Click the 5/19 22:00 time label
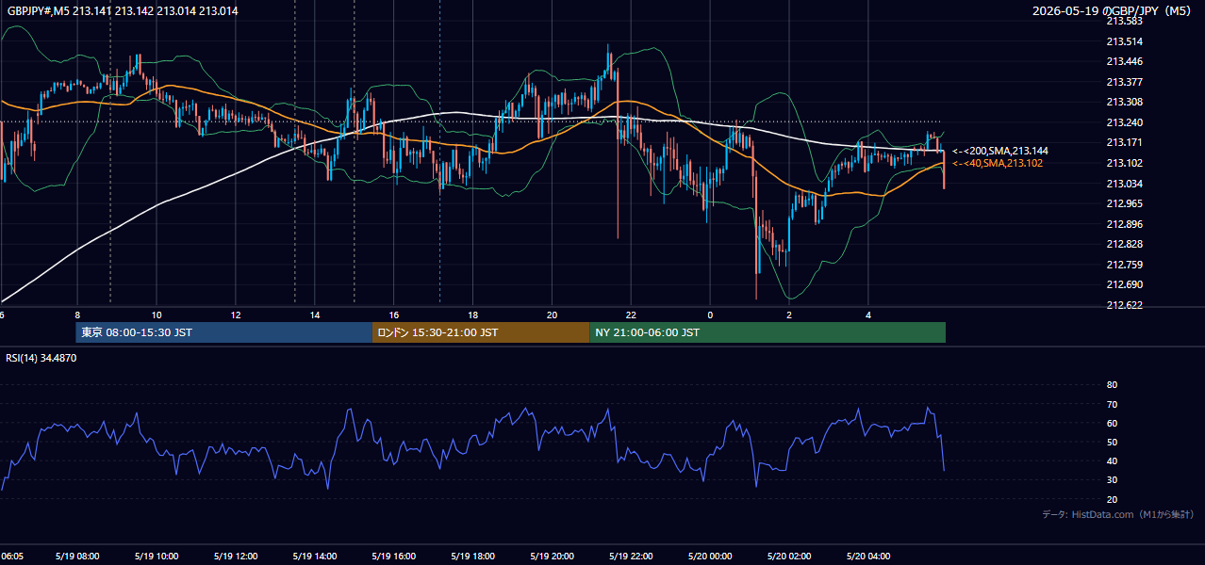The height and width of the screenshot is (565, 1205). (632, 557)
